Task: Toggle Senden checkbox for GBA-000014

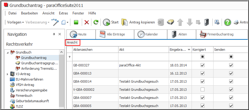Action: (x=231, y=81)
